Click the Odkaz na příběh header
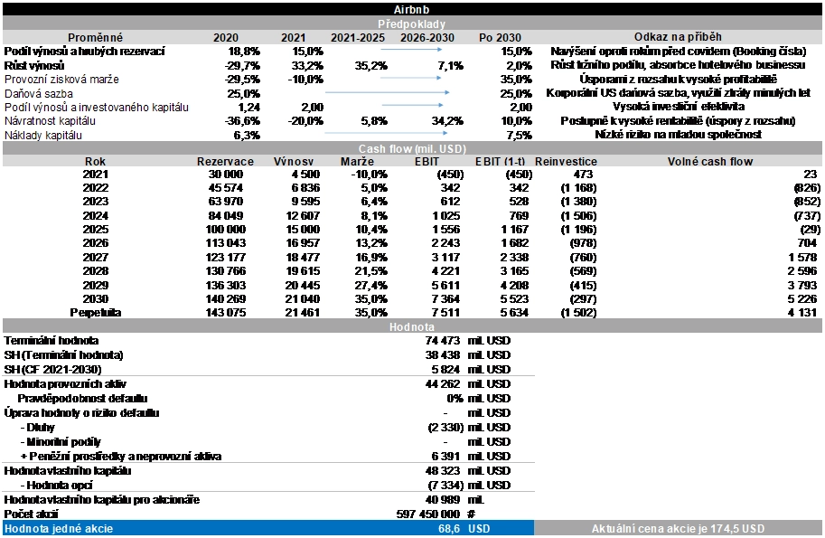This screenshot has height=538, width=825. [x=678, y=37]
